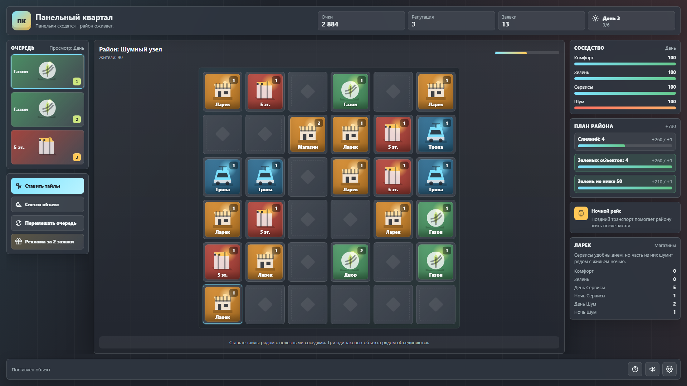The height and width of the screenshot is (386, 687).
Task: Click Район: Шумный узел heading
Action: pyautogui.click(x=131, y=49)
